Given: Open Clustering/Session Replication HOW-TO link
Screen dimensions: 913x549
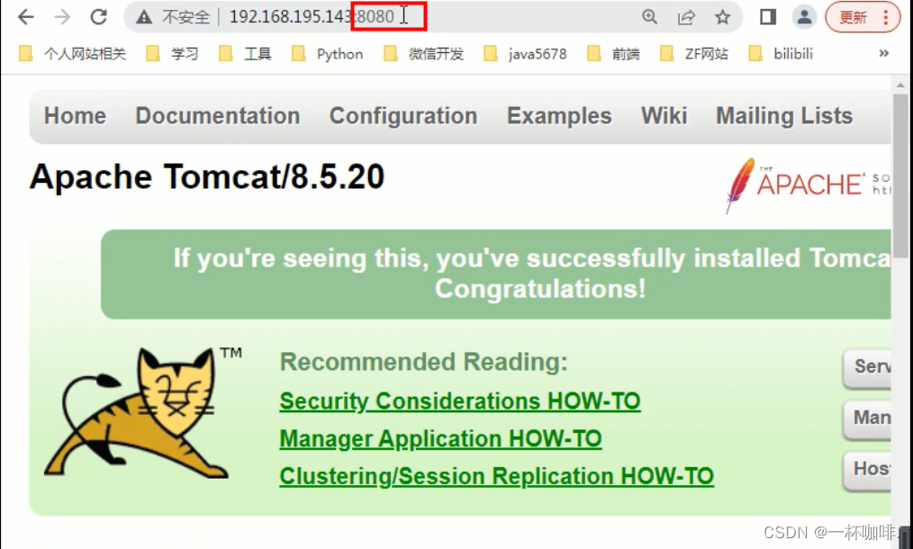Looking at the screenshot, I should pyautogui.click(x=497, y=475).
